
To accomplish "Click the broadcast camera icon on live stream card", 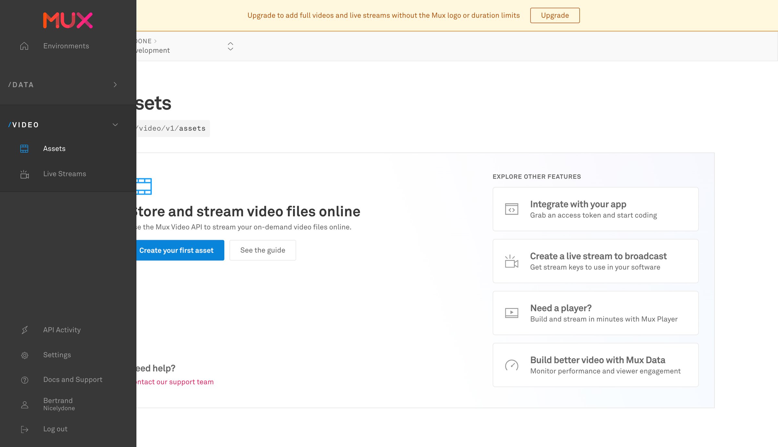I will 512,261.
